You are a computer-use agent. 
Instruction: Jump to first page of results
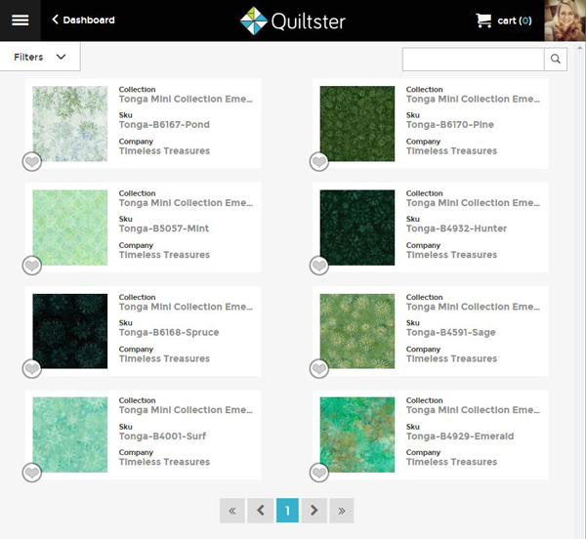pyautogui.click(x=232, y=511)
